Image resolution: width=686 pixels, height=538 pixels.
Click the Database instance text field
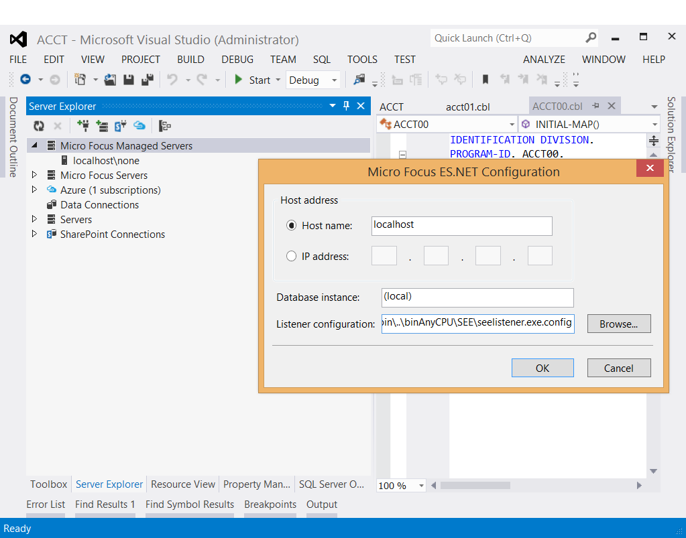click(x=477, y=297)
